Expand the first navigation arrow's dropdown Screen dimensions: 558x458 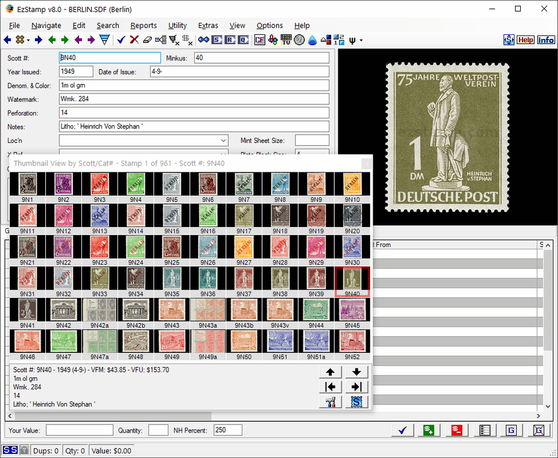click(x=27, y=39)
